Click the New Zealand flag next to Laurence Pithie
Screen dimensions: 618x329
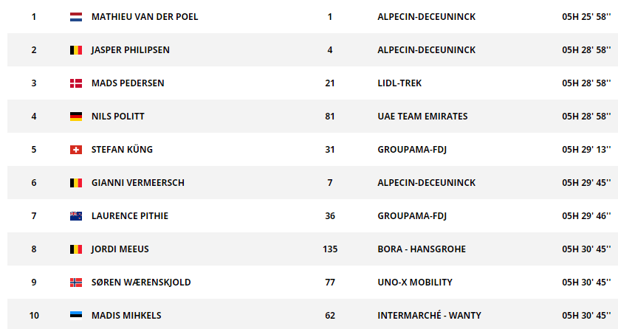click(75, 216)
